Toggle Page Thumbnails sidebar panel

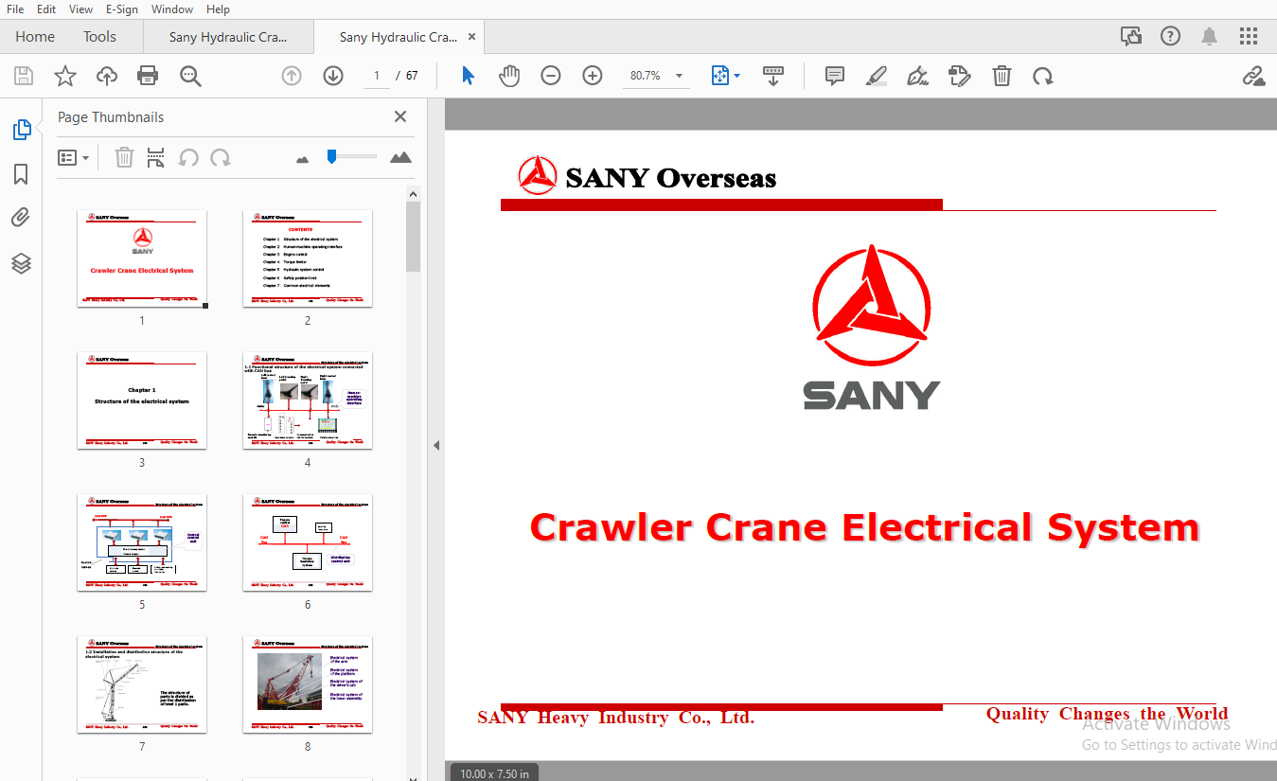tap(22, 130)
